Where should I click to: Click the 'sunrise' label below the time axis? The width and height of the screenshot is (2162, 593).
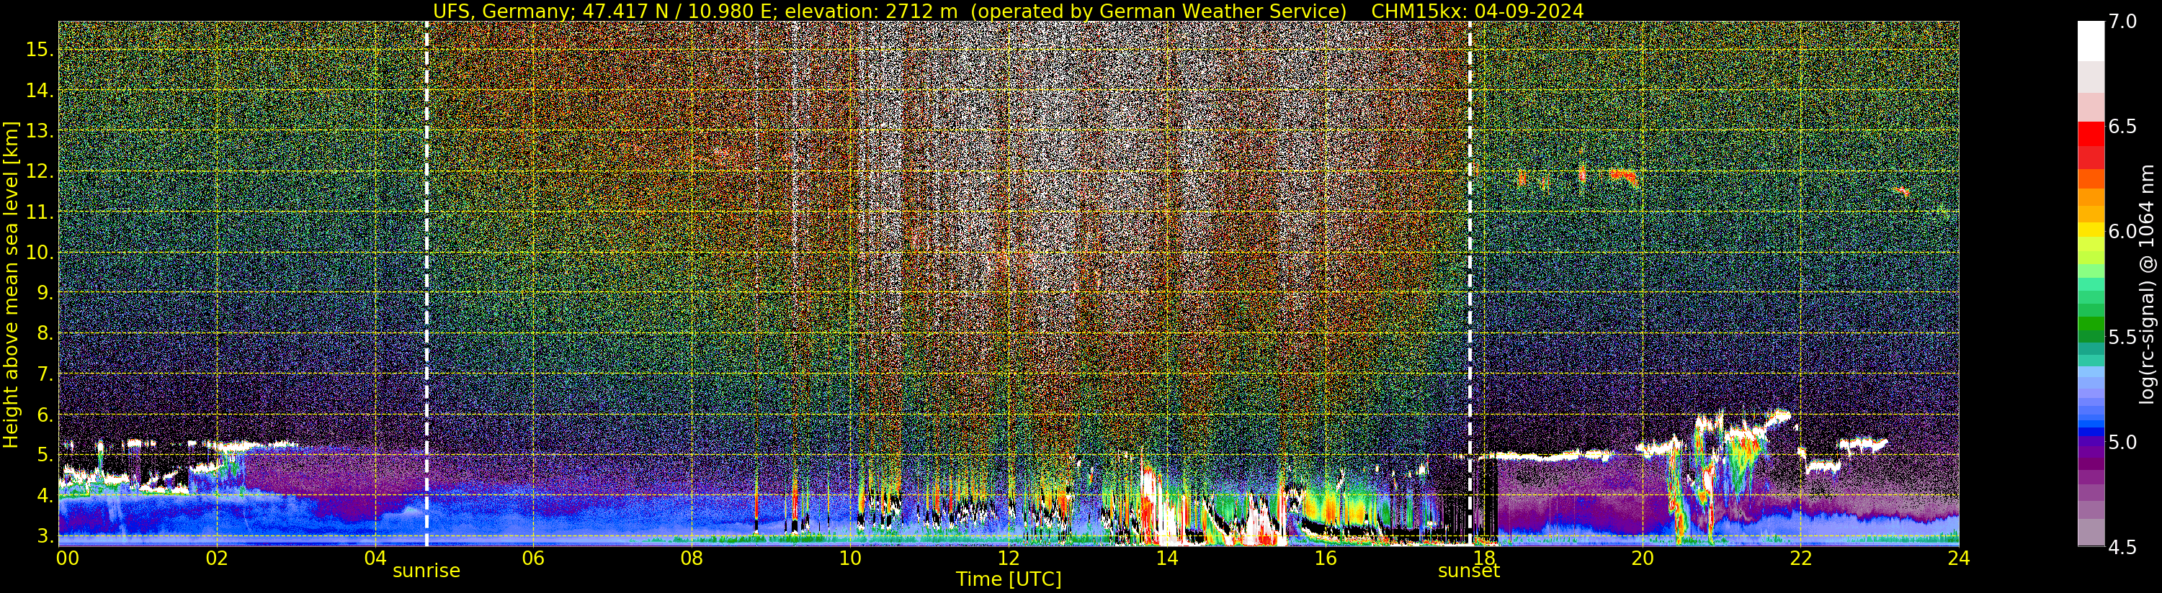click(426, 571)
